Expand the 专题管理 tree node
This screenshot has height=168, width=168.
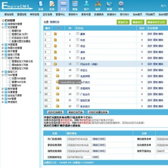point(3,45)
